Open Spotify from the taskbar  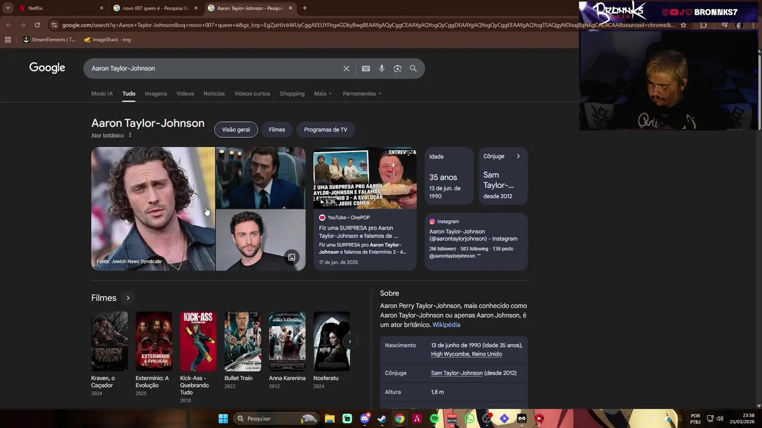click(x=434, y=418)
